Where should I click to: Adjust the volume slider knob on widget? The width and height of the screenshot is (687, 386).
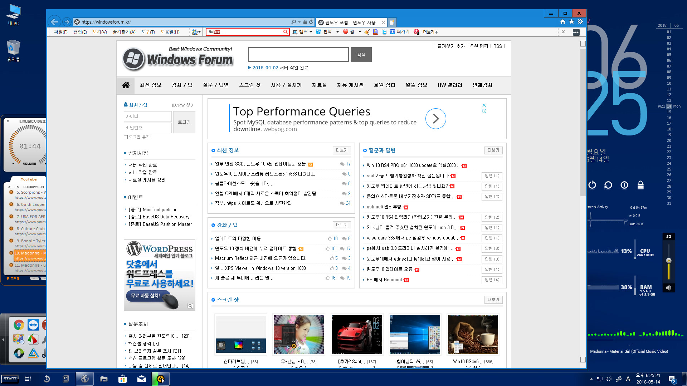[668, 261]
